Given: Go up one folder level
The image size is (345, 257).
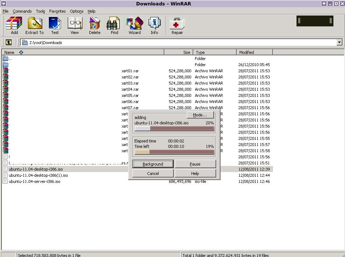Looking at the screenshot, I should (x=9, y=42).
